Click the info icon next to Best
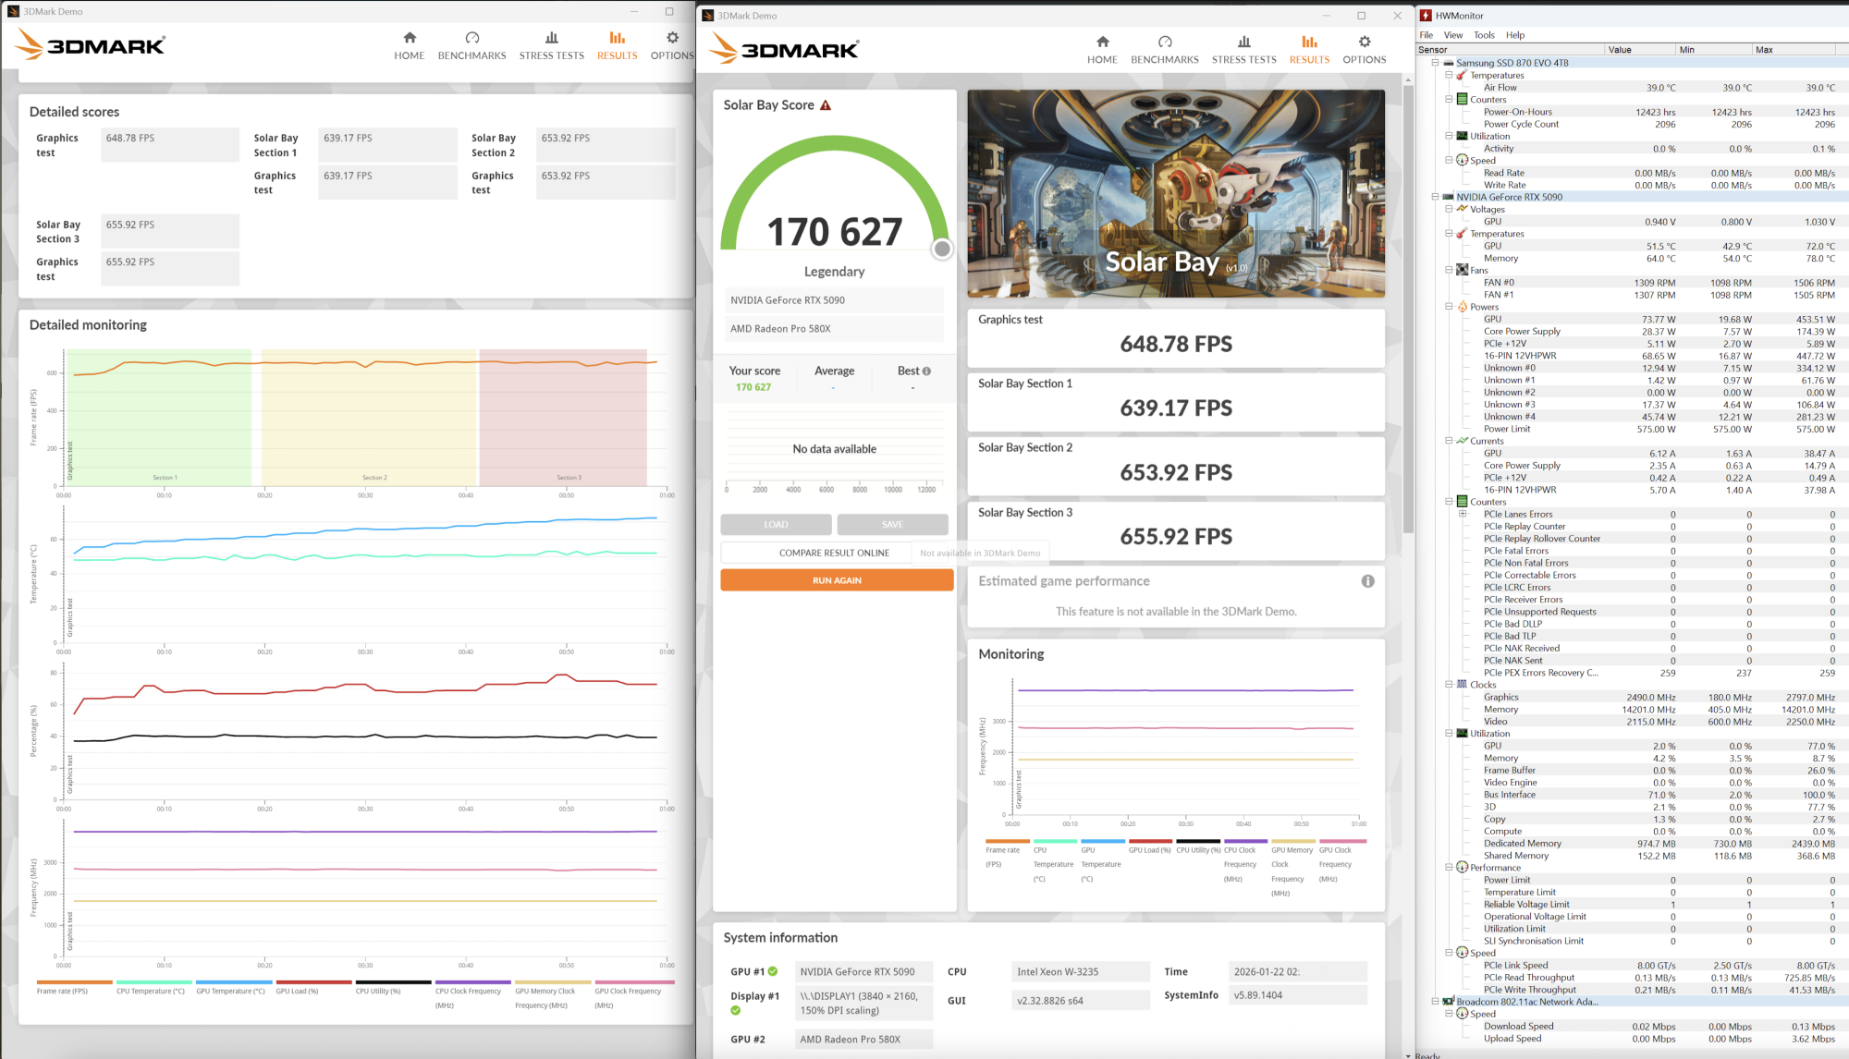The height and width of the screenshot is (1059, 1849). coord(926,371)
